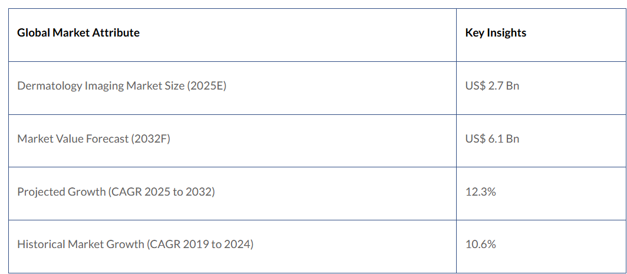
Task: Click the (2025E) year text
Action: [x=206, y=86]
